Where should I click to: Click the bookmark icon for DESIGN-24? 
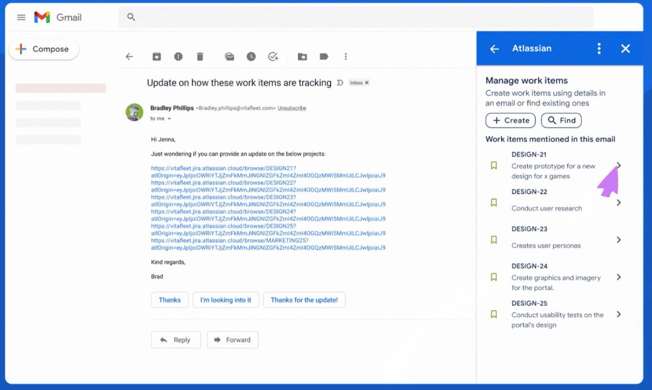(494, 277)
